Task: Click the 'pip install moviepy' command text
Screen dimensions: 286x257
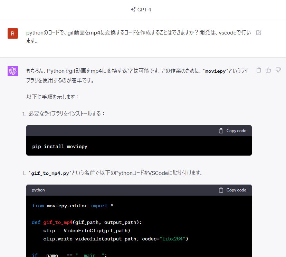Action: pos(60,147)
